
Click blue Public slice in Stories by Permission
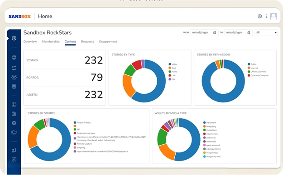coord(223,98)
